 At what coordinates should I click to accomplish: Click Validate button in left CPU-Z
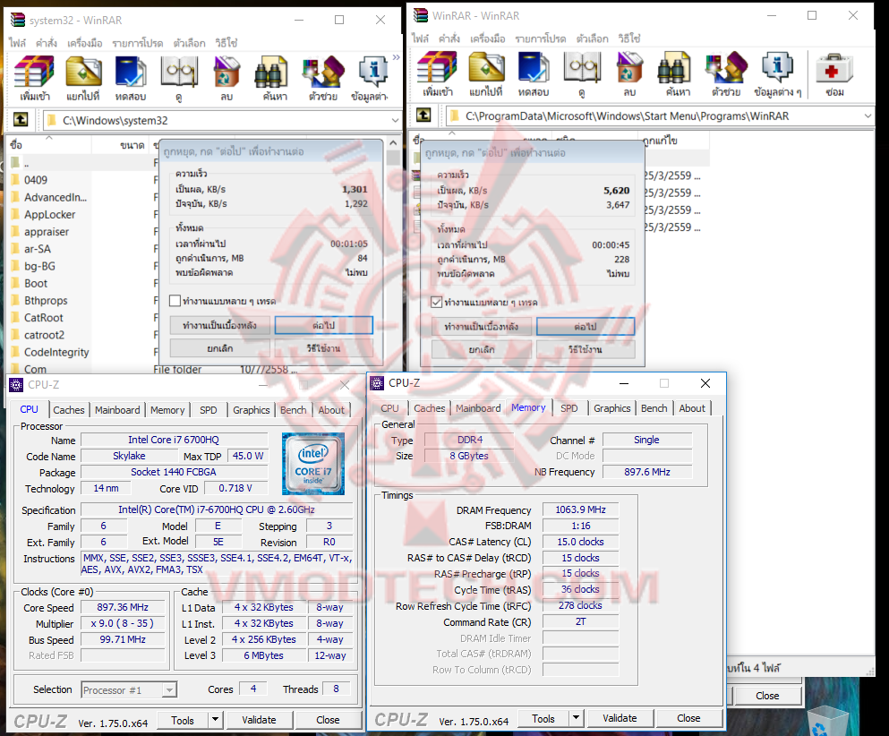tap(259, 720)
